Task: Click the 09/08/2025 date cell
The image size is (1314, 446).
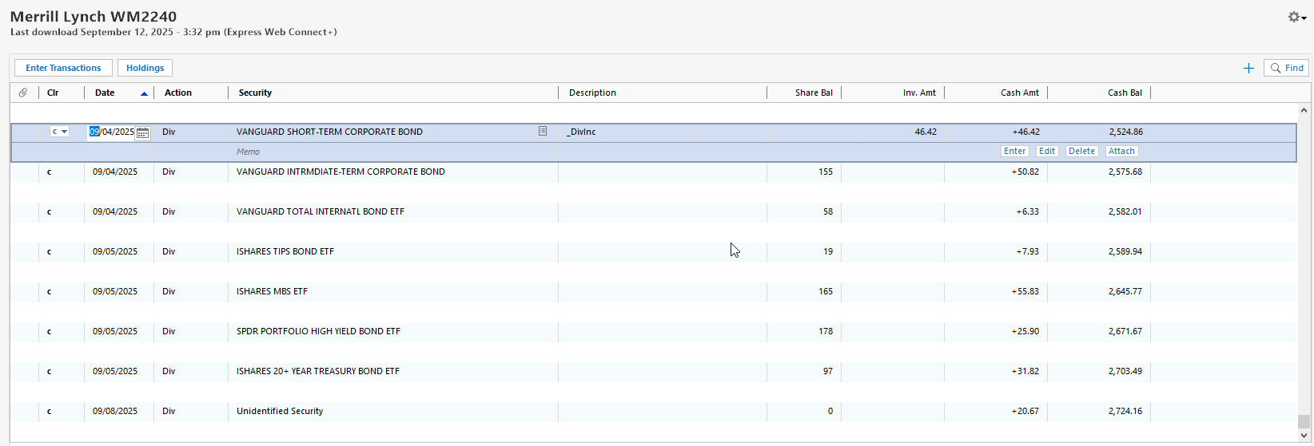Action: 115,411
